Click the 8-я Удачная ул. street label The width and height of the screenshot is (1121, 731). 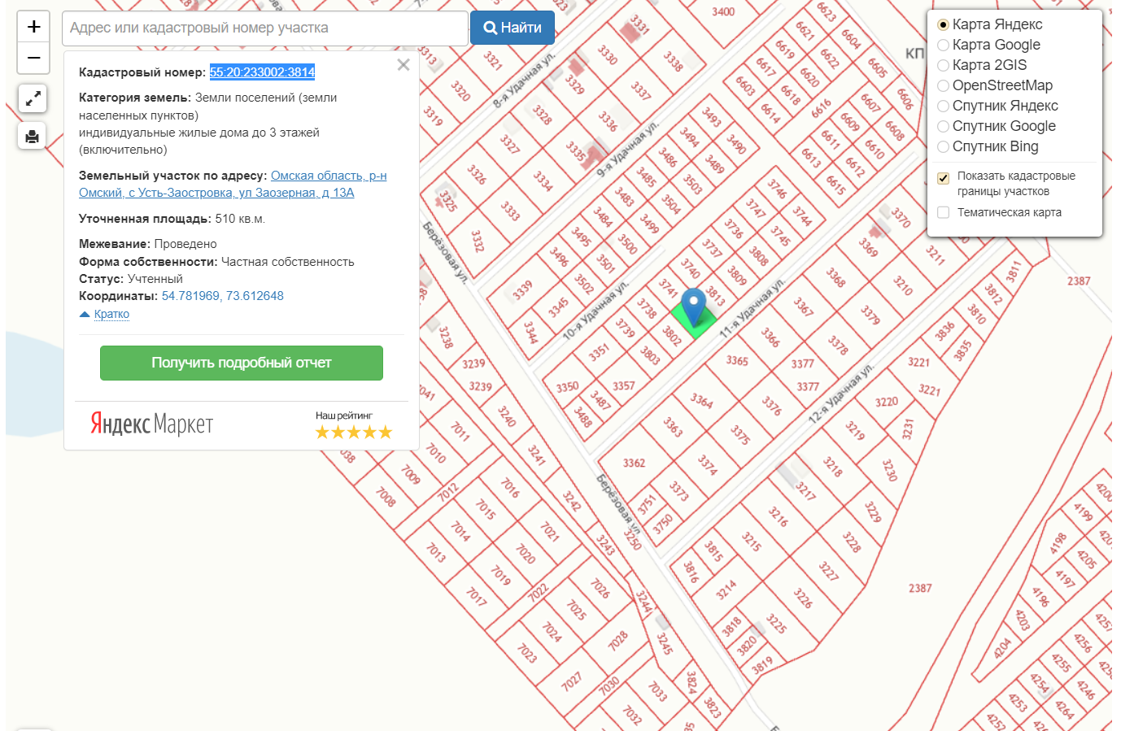point(524,81)
